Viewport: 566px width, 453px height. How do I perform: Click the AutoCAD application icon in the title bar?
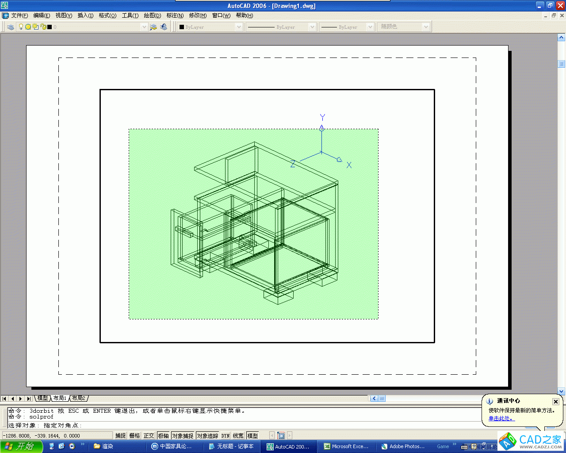[4, 5]
